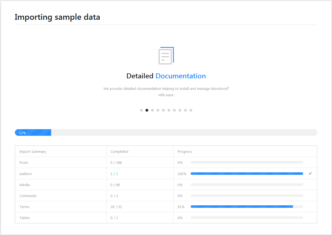Select the seventh carousel dot
Screen dimensions: 332x235
(x=174, y=110)
